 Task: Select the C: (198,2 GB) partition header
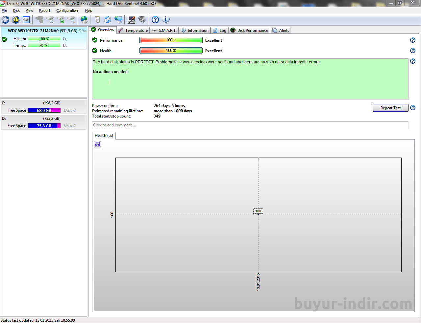click(43, 103)
